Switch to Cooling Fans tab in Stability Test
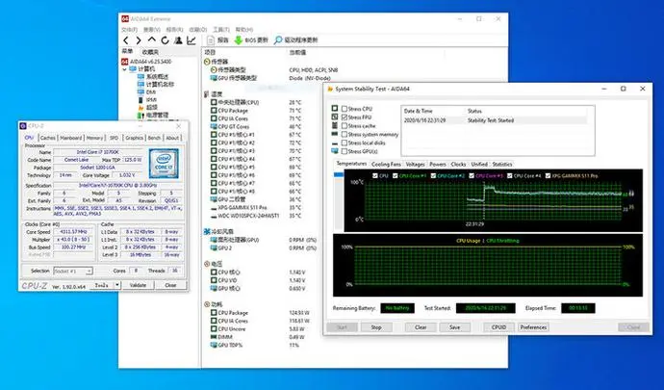The image size is (664, 390). [386, 164]
